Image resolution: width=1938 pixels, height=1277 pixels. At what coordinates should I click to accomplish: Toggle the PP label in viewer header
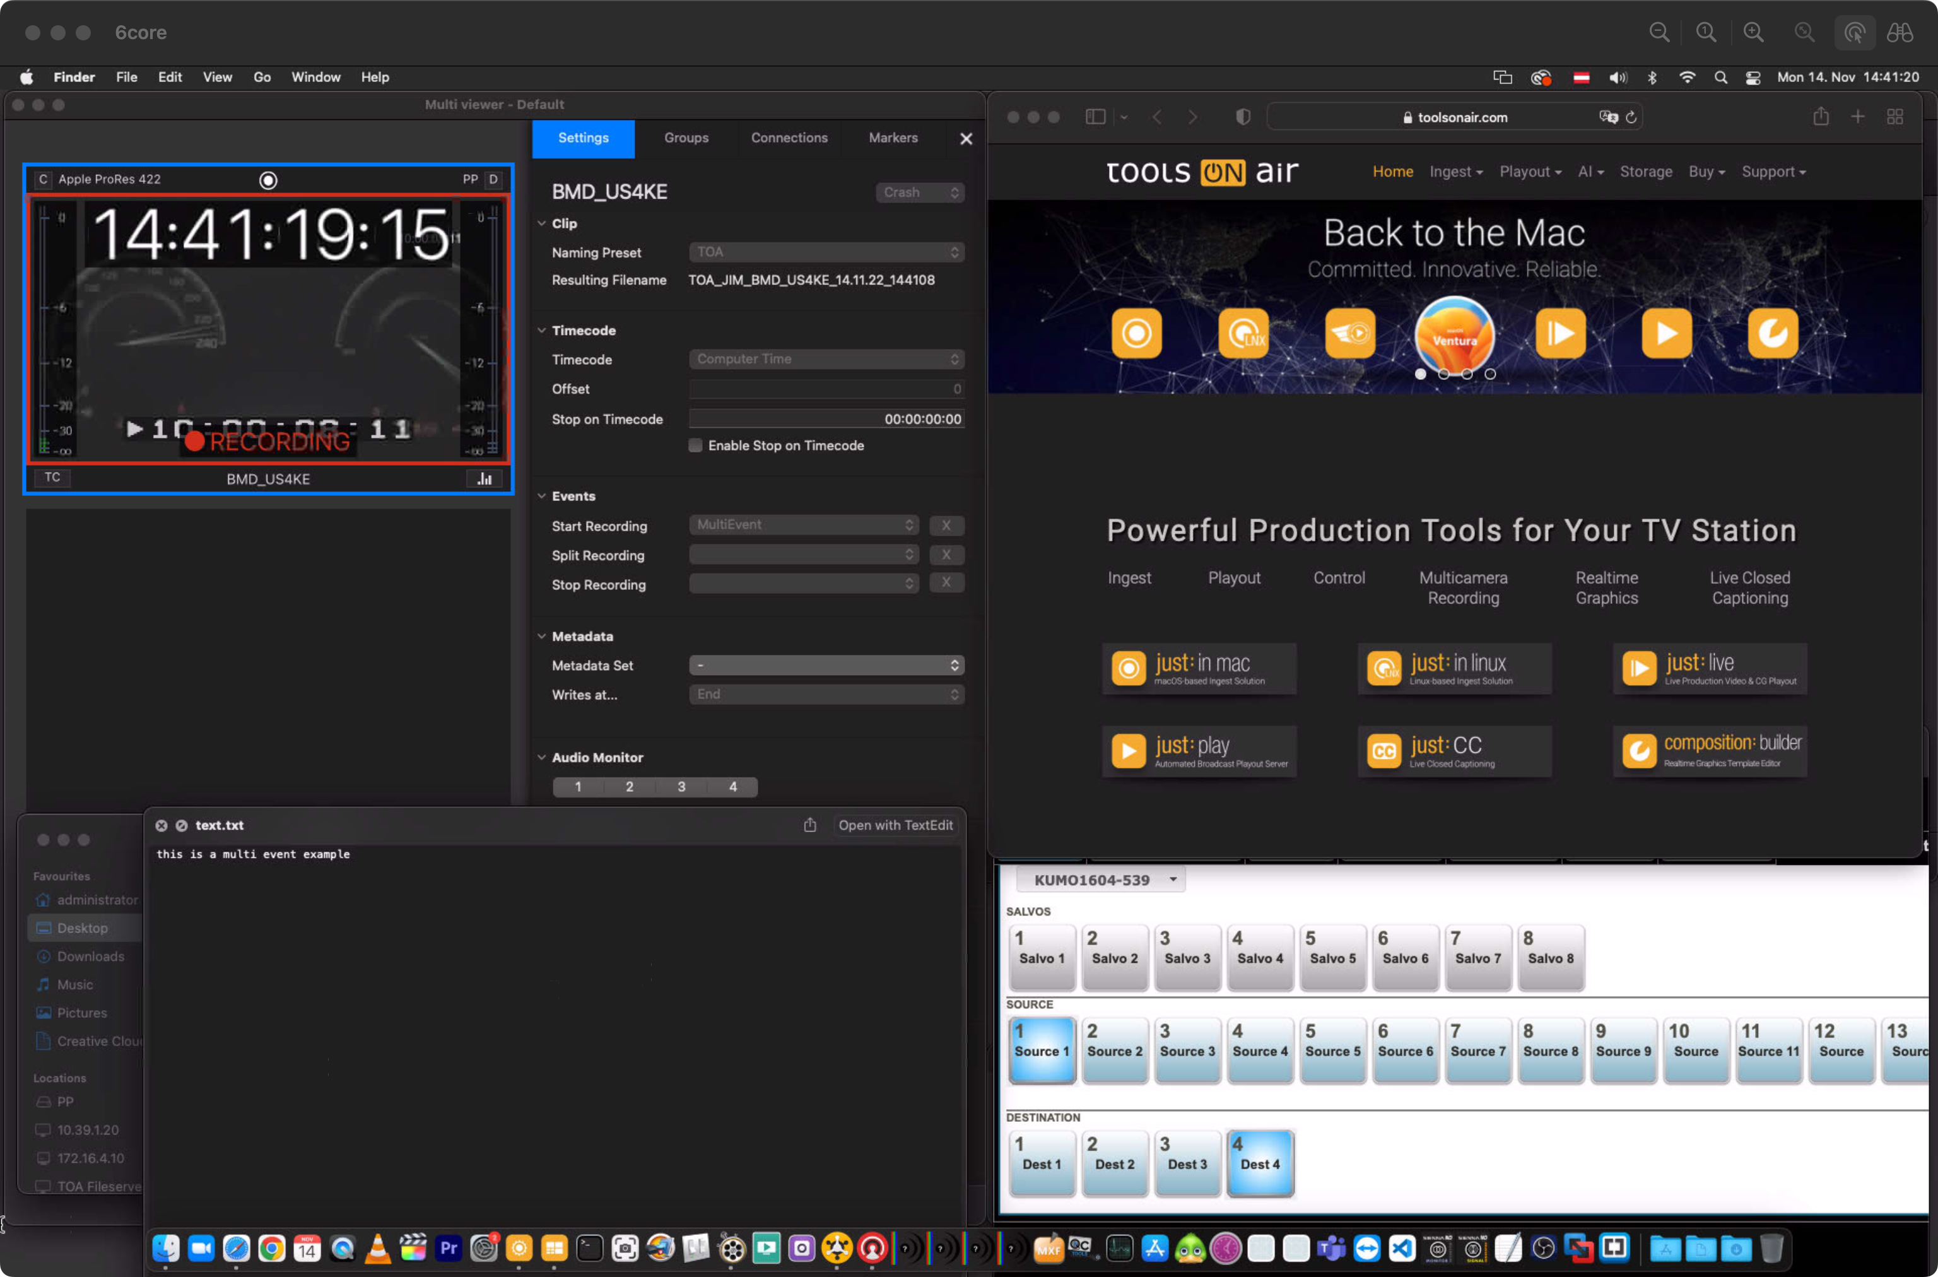pyautogui.click(x=470, y=179)
